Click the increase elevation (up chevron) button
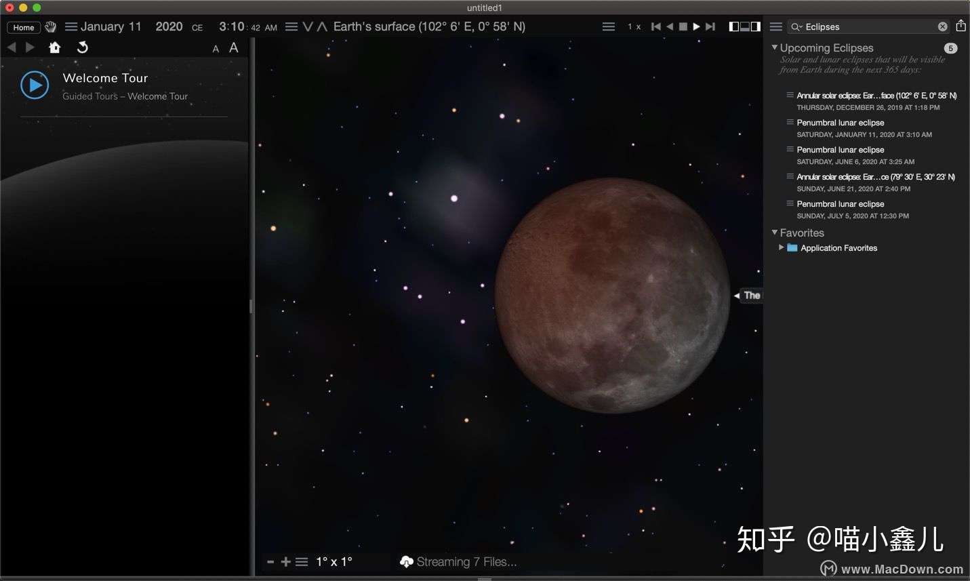The image size is (970, 581). (322, 27)
